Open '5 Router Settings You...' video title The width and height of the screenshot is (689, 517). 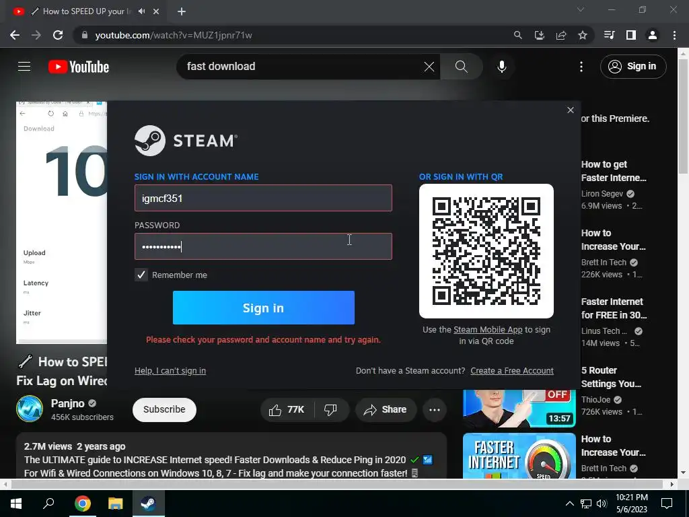(x=611, y=377)
